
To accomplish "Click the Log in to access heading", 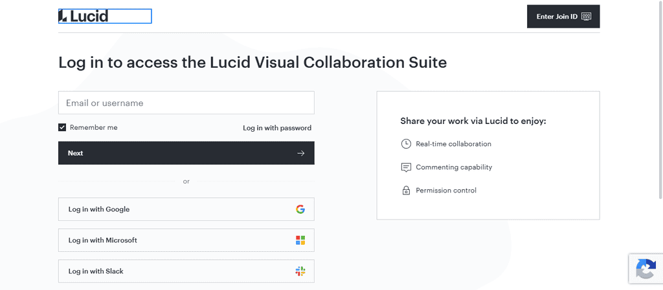I will coord(253,63).
